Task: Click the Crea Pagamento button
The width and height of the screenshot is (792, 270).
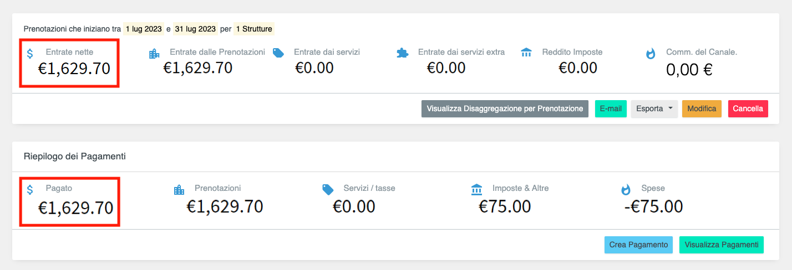Action: [638, 245]
